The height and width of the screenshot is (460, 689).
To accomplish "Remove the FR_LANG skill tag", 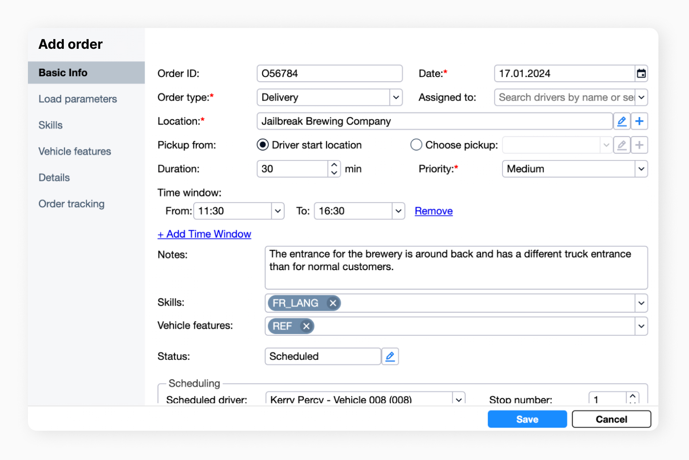I will [x=333, y=303].
